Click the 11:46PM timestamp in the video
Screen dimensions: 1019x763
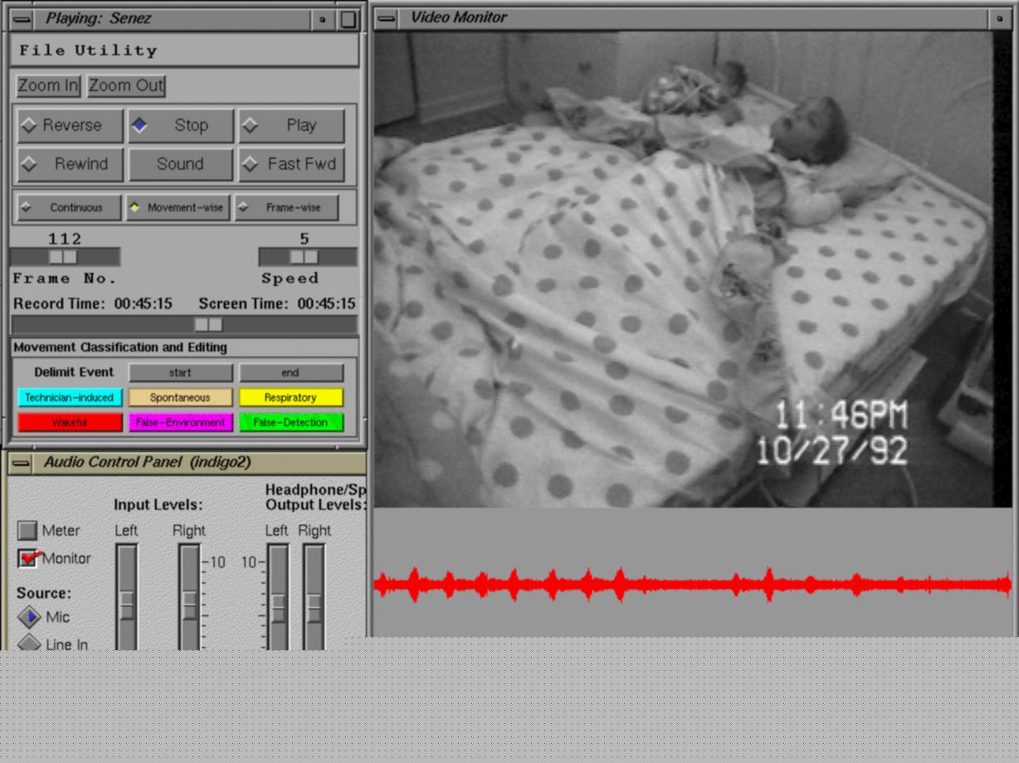[841, 416]
